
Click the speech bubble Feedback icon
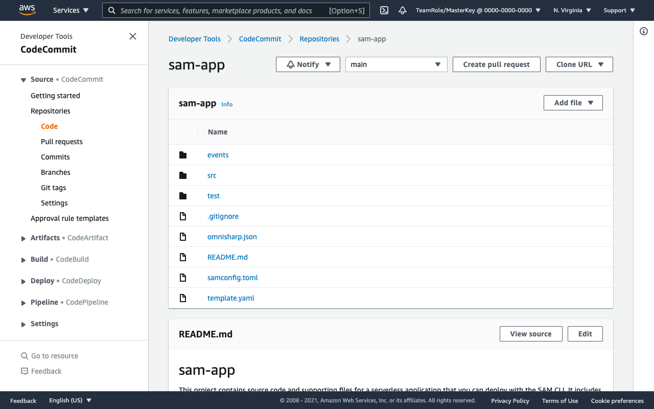(x=24, y=371)
